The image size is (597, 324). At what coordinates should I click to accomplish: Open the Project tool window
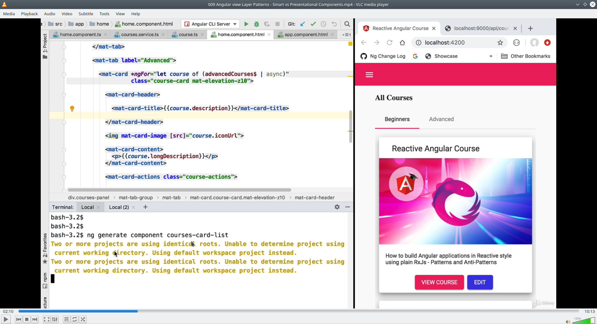click(x=45, y=46)
